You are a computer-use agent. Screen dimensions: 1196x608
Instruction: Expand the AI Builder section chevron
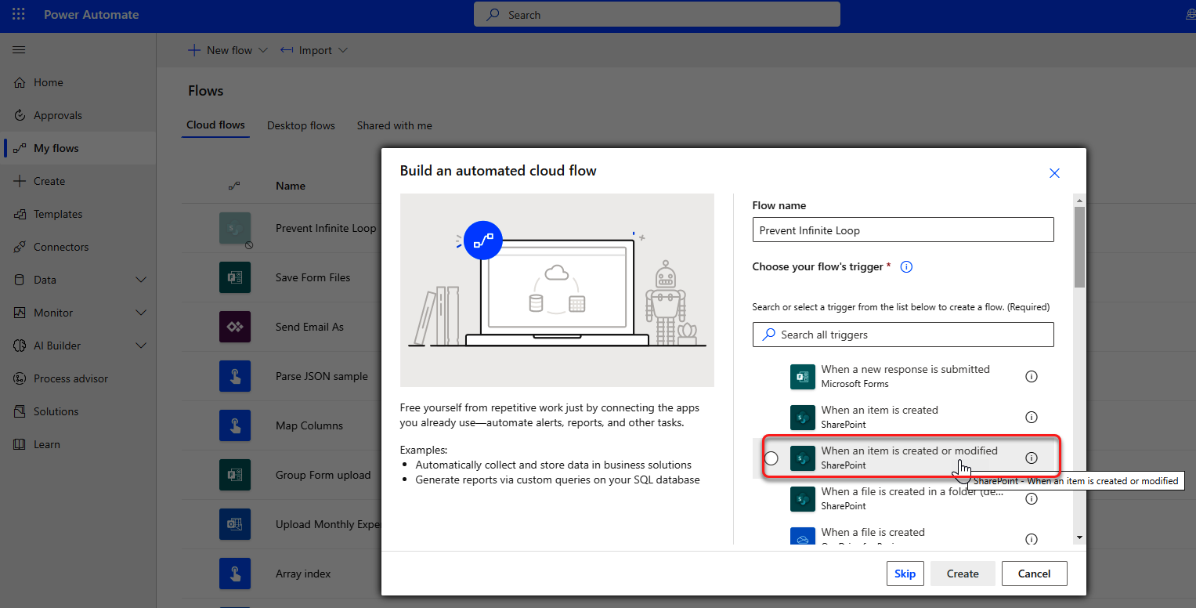pos(141,346)
